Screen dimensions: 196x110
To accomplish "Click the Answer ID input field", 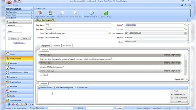I will [x=14, y=28].
